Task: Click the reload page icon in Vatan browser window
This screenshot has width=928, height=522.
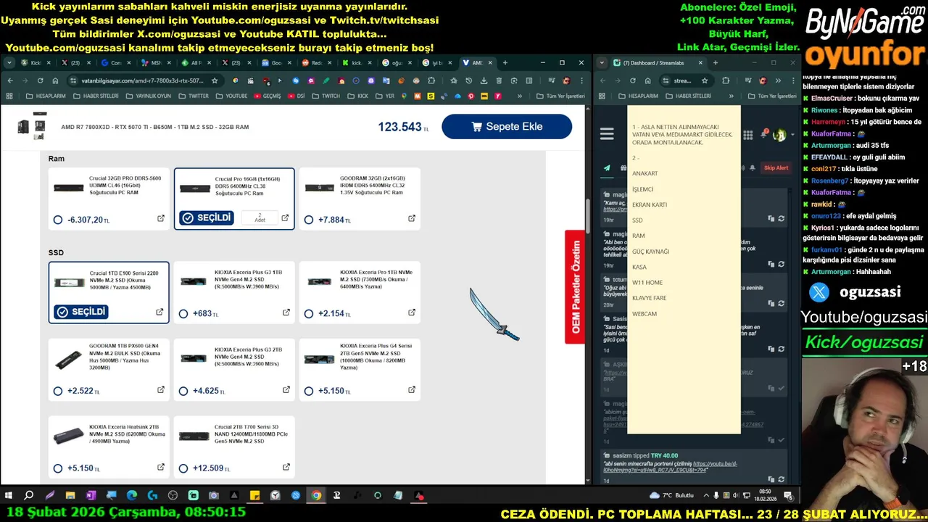Action: (40, 80)
